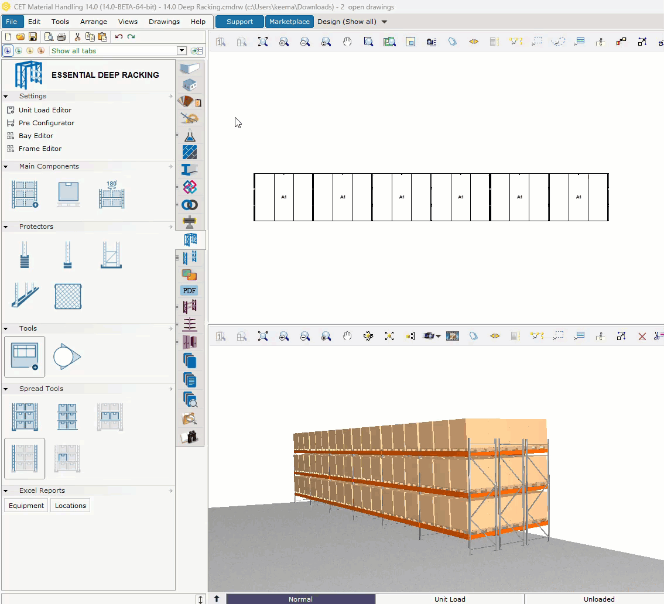Add a rack bay from Main Components
The image size is (664, 604).
click(25, 194)
